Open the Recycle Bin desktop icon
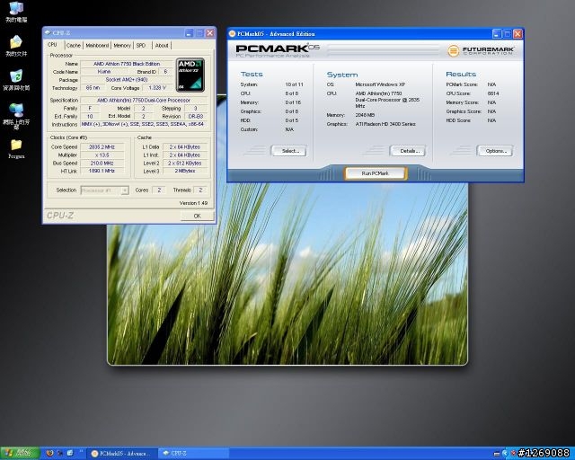The width and height of the screenshot is (575, 460). [x=16, y=80]
